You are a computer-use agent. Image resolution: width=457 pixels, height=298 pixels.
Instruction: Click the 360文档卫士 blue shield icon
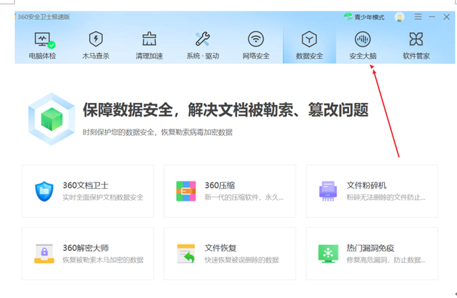point(44,192)
